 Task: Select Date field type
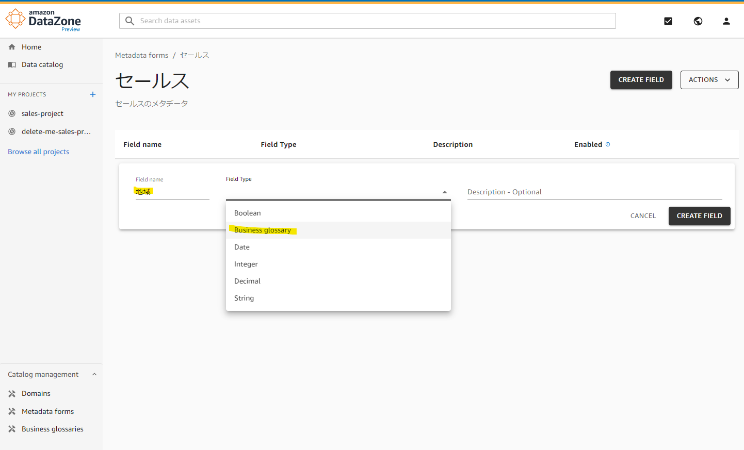(x=338, y=247)
